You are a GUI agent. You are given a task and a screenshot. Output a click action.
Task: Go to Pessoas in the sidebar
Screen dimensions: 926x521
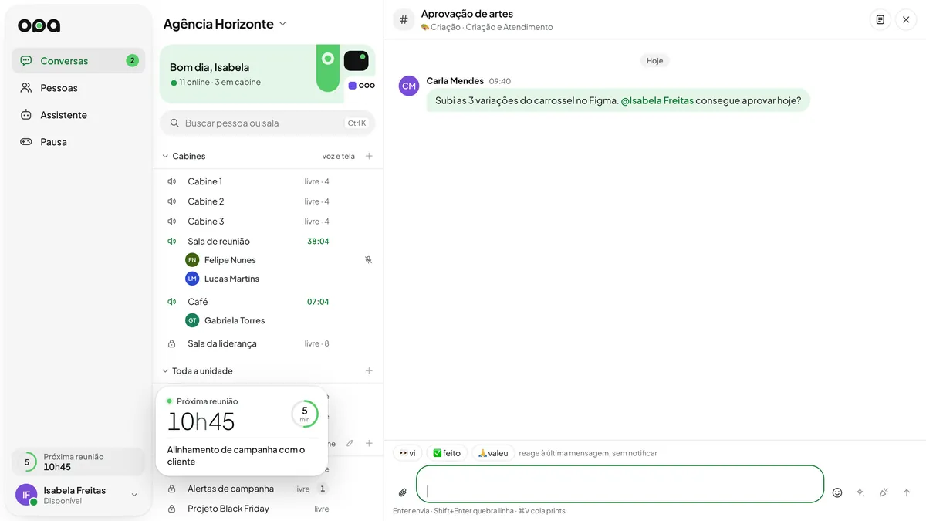click(x=78, y=88)
